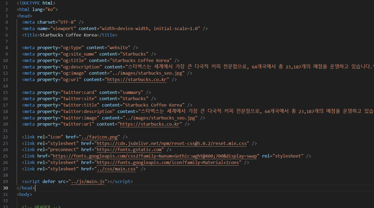
Task: Click the HEADER comment on line 33
Action: pos(41,206)
